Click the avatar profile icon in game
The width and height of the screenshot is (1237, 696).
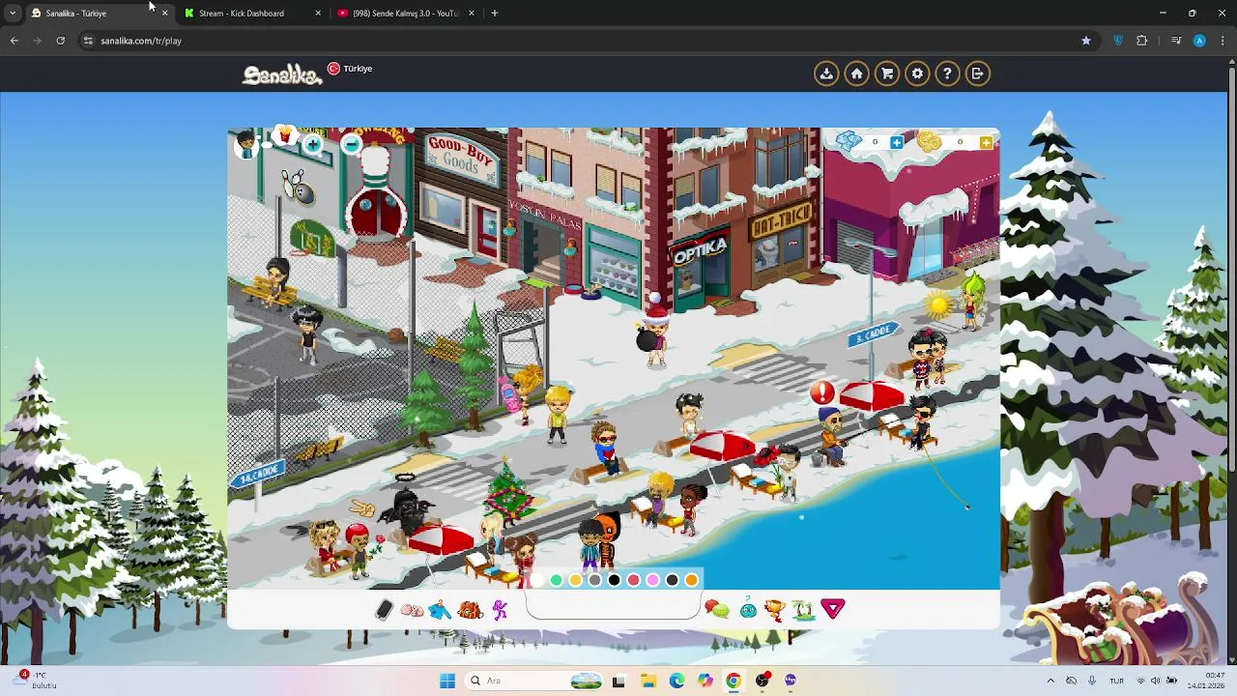pos(245,144)
